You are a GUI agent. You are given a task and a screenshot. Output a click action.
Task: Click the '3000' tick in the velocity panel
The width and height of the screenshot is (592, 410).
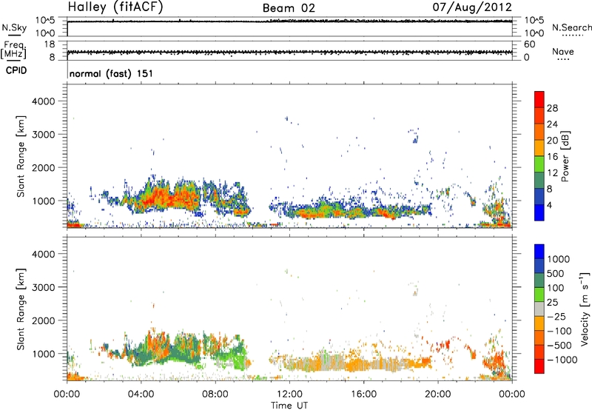pyautogui.click(x=44, y=288)
